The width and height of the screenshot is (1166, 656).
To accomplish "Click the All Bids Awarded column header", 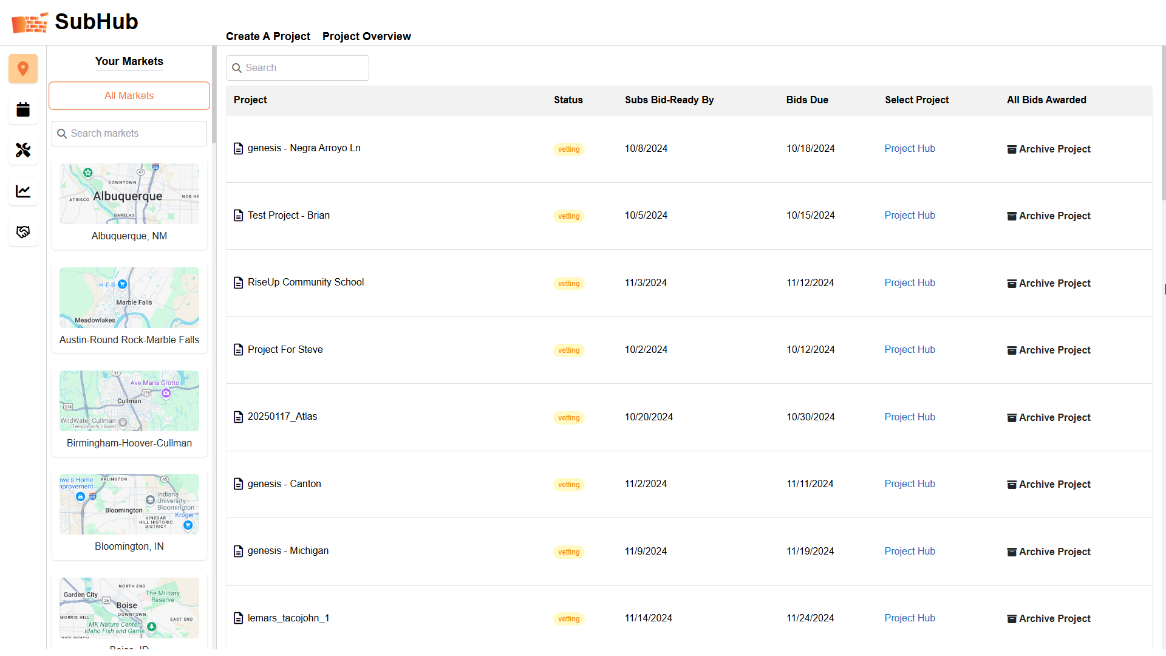I will click(1046, 100).
